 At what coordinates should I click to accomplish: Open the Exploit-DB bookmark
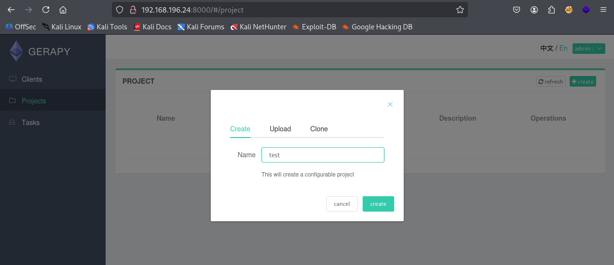point(314,27)
